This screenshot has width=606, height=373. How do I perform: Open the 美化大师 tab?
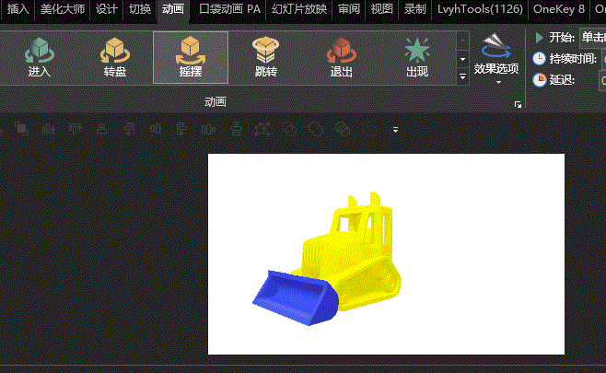tap(62, 9)
